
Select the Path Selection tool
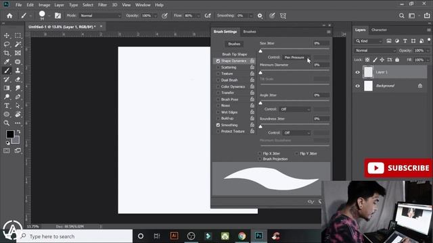18,105
